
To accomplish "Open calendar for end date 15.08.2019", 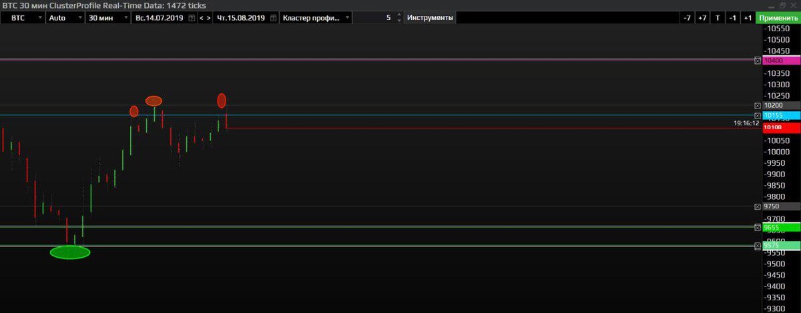I will pyautogui.click(x=273, y=18).
